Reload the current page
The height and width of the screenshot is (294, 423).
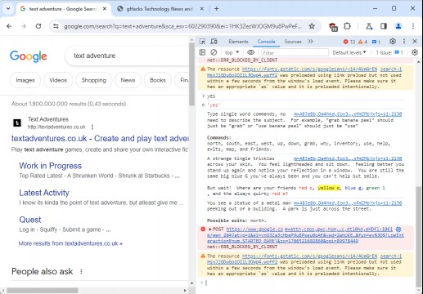click(38, 26)
